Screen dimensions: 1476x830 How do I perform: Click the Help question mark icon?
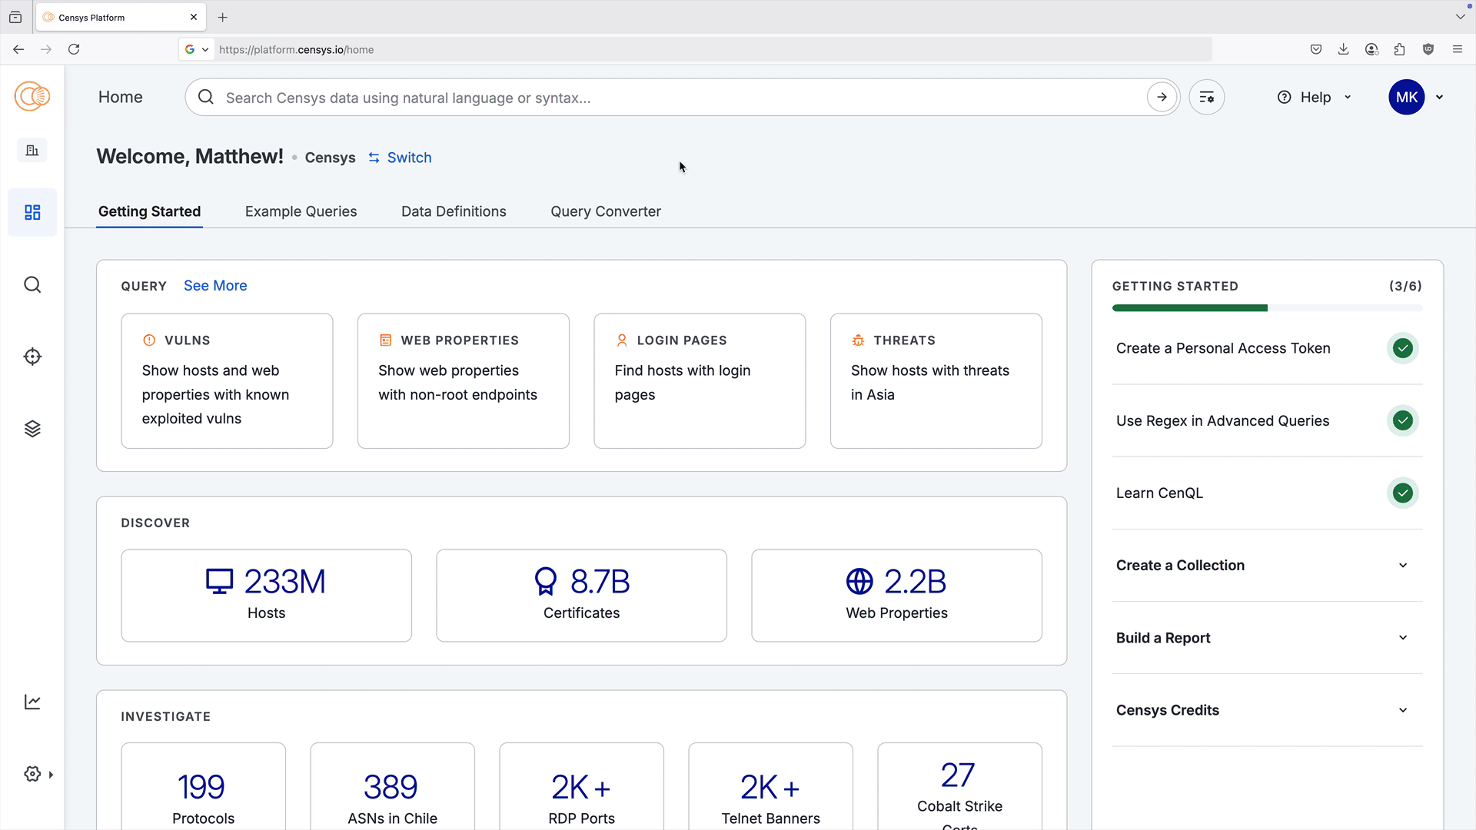(x=1285, y=98)
